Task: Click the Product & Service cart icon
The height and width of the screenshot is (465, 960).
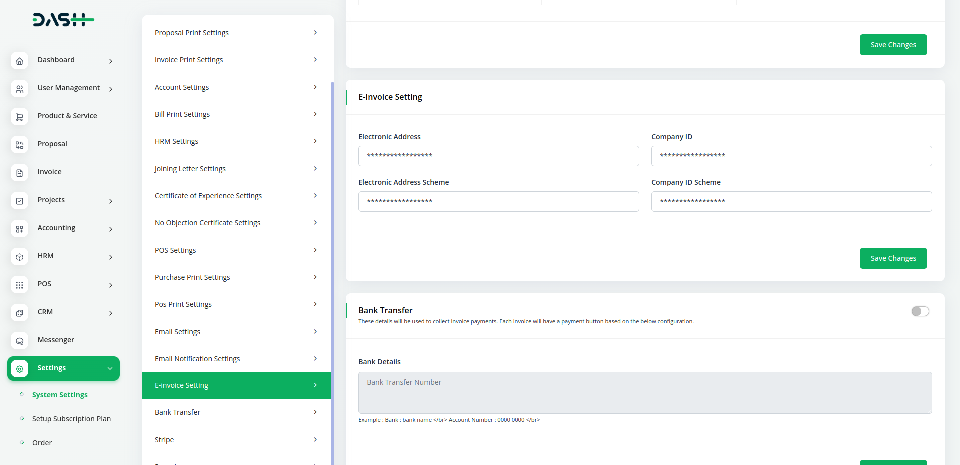Action: (20, 117)
